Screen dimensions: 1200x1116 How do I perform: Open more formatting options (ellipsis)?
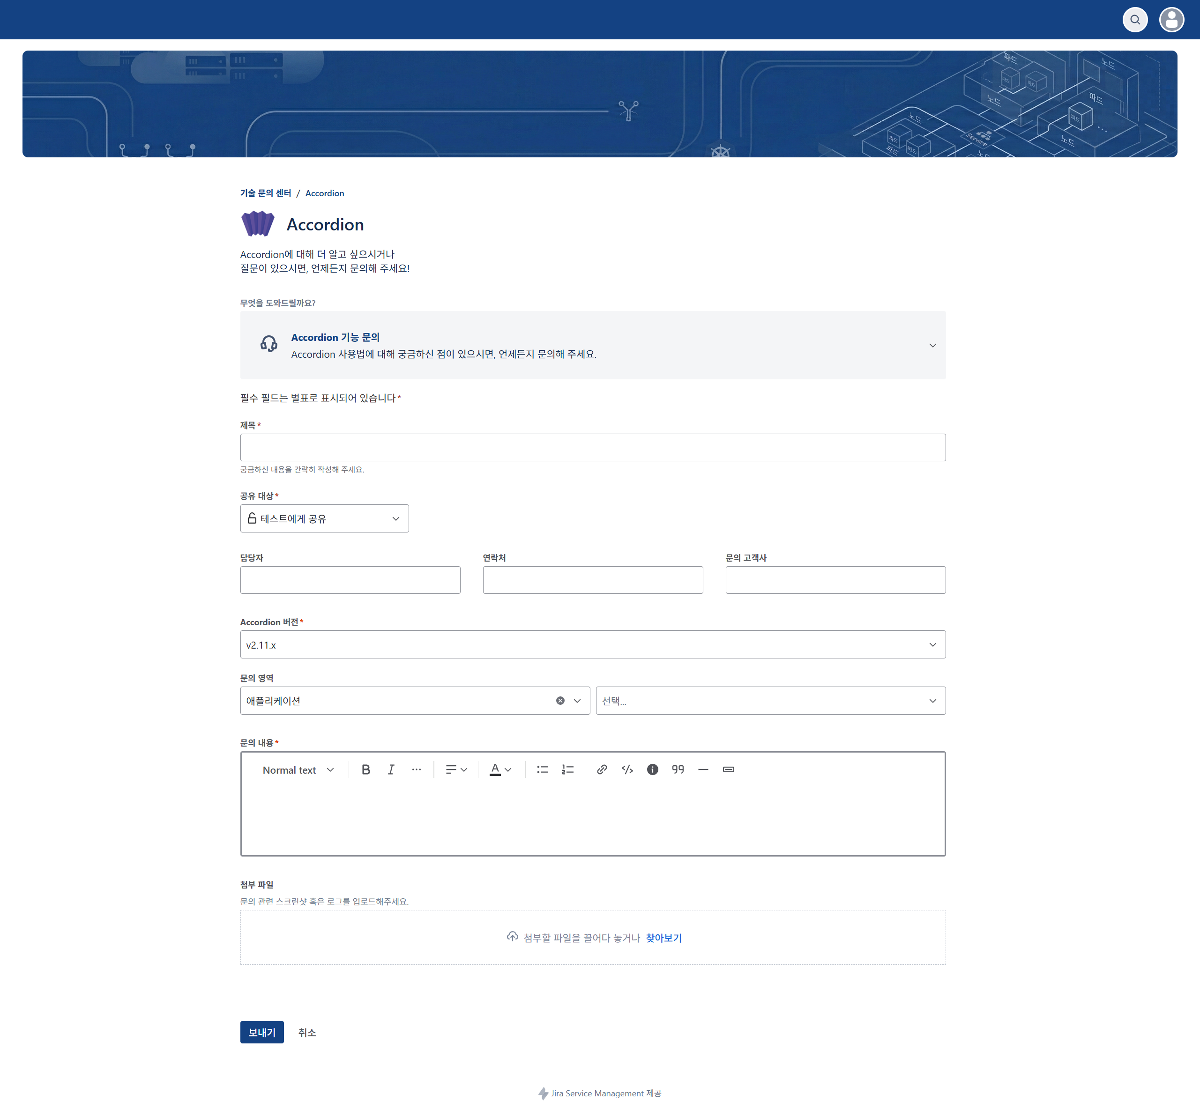click(417, 769)
